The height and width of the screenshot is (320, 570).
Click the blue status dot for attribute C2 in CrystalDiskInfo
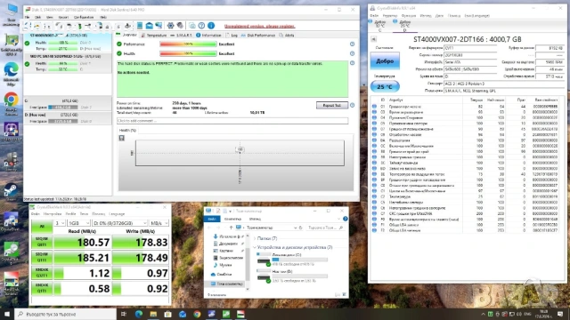[374, 196]
